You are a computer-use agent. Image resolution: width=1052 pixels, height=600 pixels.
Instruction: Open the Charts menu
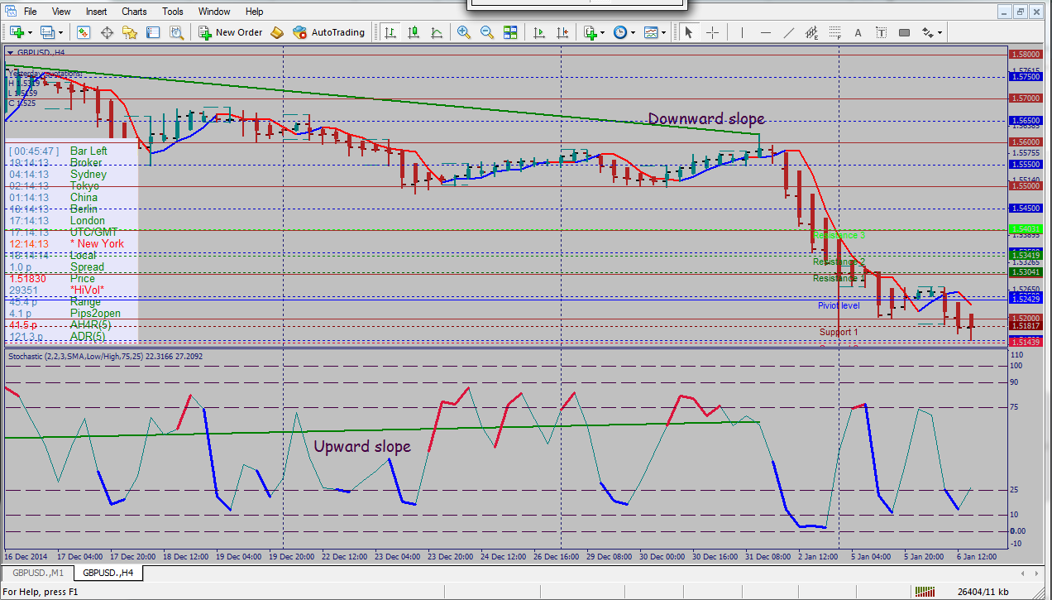[134, 12]
